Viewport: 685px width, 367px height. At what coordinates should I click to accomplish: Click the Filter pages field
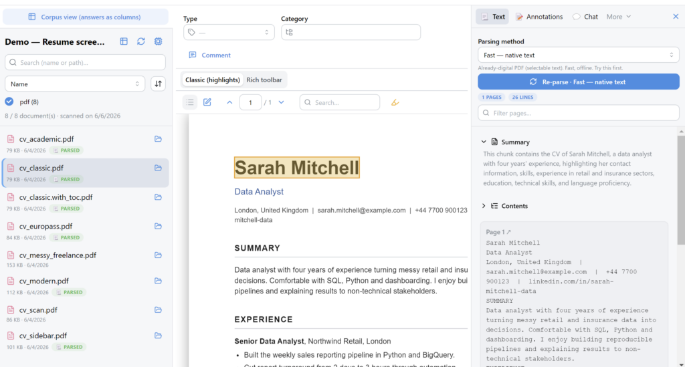pos(579,113)
